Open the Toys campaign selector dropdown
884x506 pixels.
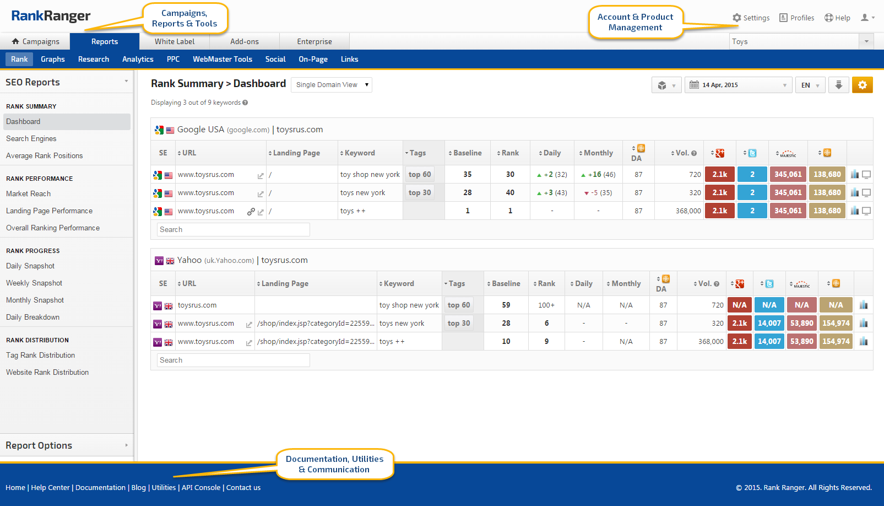866,41
